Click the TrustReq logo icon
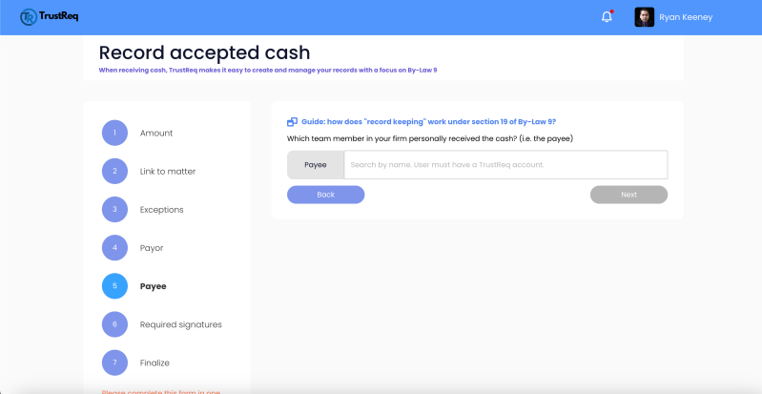This screenshot has height=394, width=762. click(29, 17)
